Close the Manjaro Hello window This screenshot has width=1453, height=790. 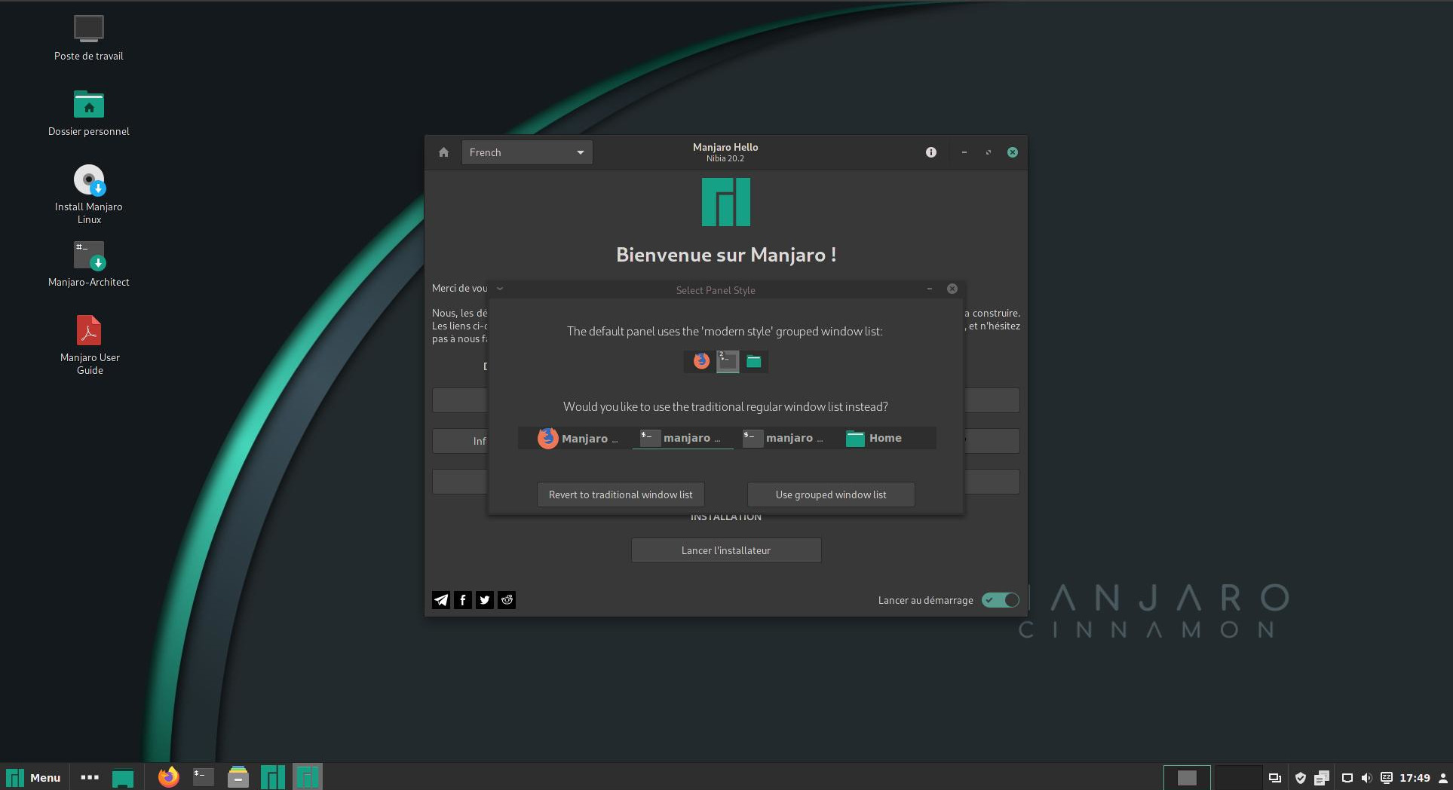1013,152
